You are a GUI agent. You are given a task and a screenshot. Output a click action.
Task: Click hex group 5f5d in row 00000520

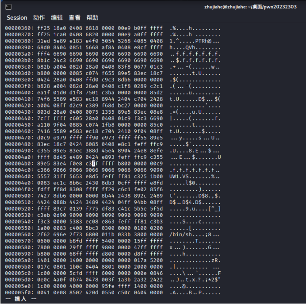(x=157, y=208)
